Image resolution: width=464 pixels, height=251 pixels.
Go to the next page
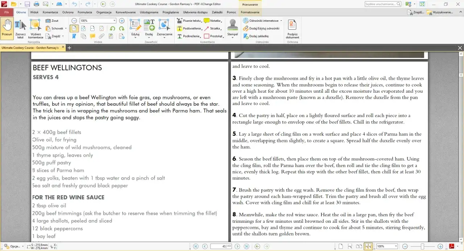pos(237,246)
